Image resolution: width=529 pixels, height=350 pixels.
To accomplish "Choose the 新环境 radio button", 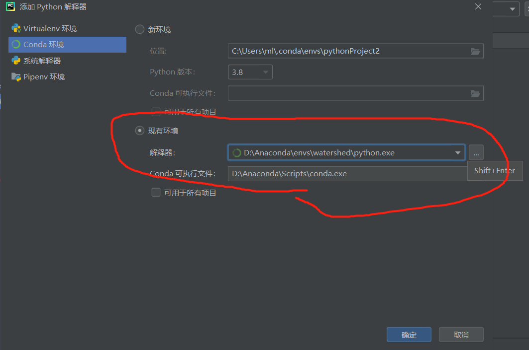I will pyautogui.click(x=140, y=29).
